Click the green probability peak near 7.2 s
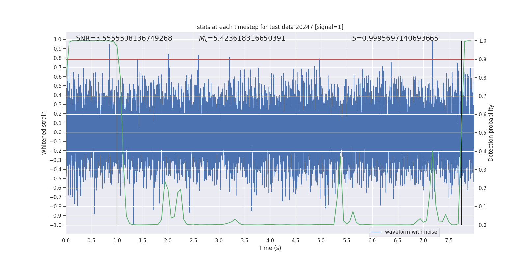The height and width of the screenshot is (263, 527). click(x=433, y=151)
